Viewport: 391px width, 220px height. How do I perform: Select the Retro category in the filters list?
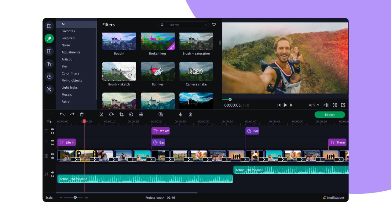coord(65,101)
